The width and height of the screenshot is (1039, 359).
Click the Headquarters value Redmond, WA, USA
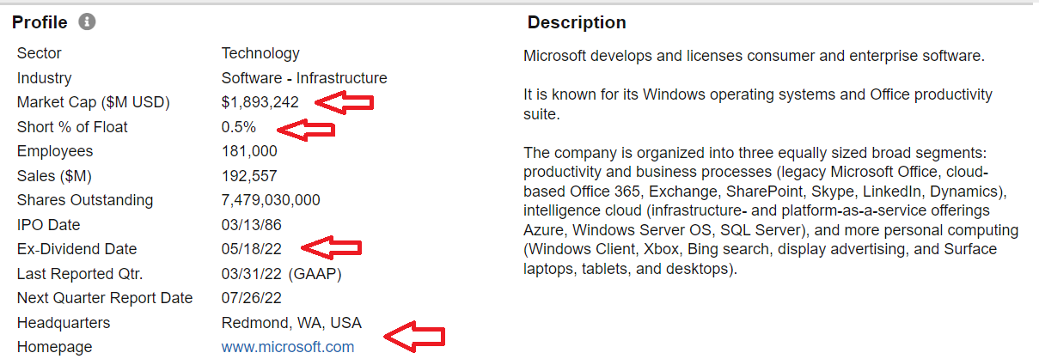[x=291, y=323]
